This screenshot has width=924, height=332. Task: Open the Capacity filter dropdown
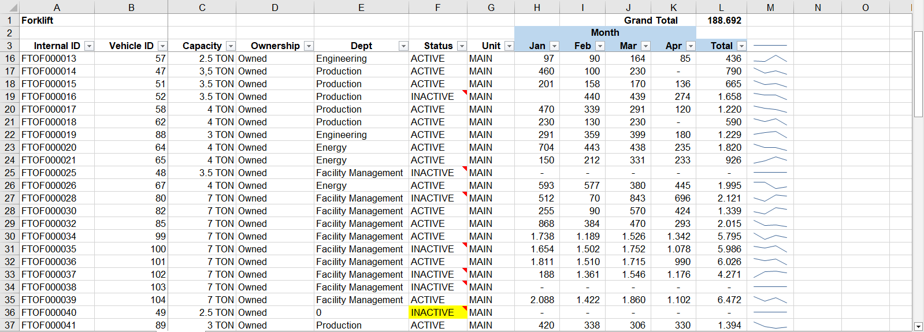(231, 46)
